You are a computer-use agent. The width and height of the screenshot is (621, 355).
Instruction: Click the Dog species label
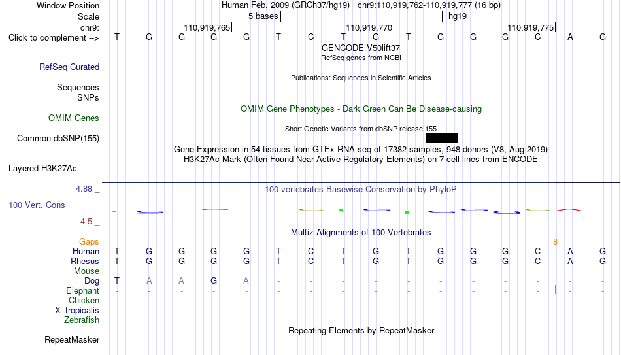[x=92, y=281]
